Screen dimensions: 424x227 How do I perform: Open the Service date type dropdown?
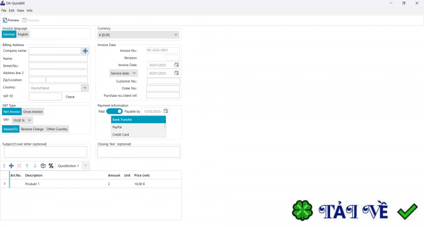point(123,73)
